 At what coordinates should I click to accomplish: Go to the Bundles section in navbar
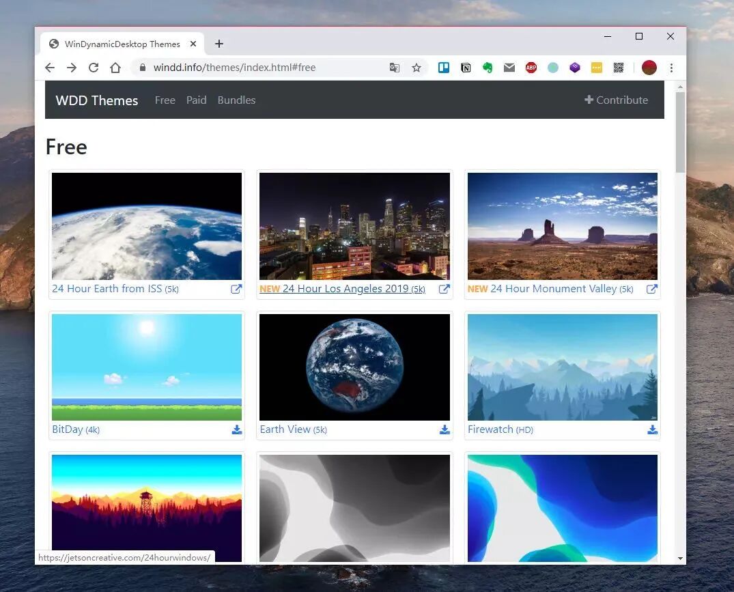[x=236, y=100]
